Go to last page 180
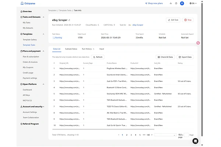Image resolution: width=221 pixels, height=147 pixels. point(148,135)
